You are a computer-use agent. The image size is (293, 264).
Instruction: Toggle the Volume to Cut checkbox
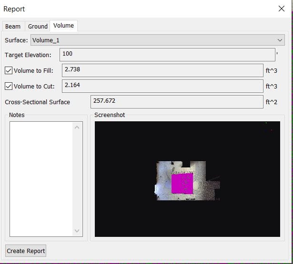click(9, 86)
